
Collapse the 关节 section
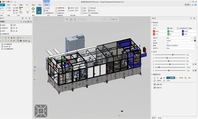tap(152, 52)
